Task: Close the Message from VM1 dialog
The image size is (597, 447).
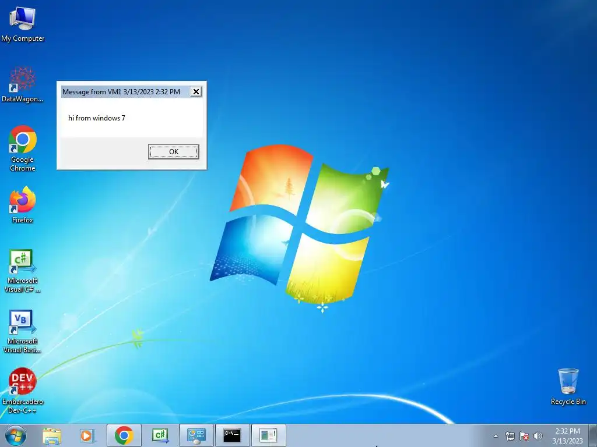Action: (x=196, y=91)
